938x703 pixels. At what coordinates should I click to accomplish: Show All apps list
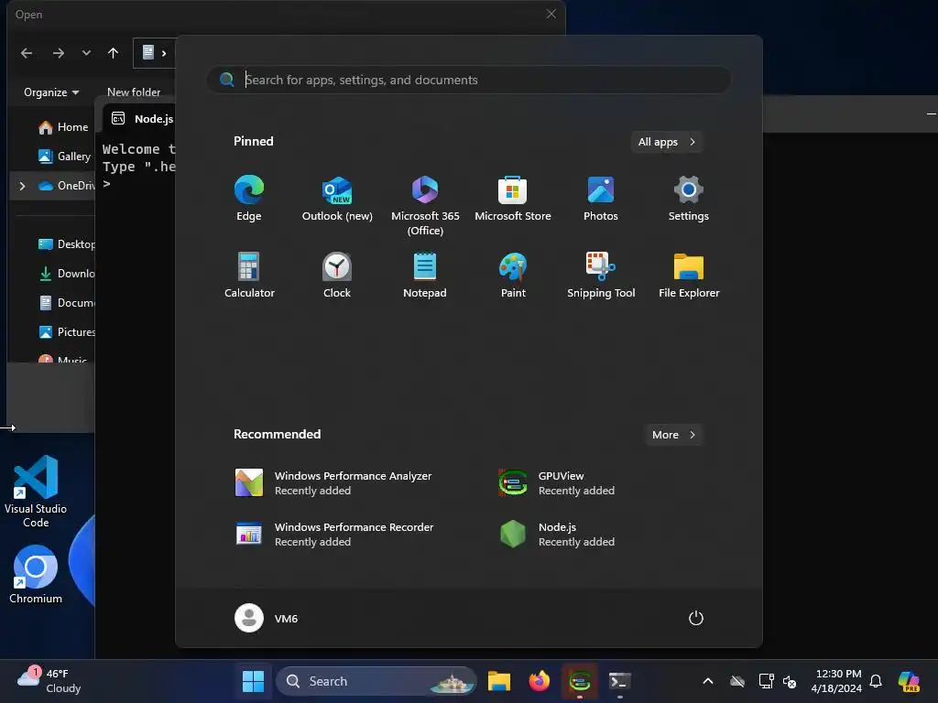tap(667, 142)
